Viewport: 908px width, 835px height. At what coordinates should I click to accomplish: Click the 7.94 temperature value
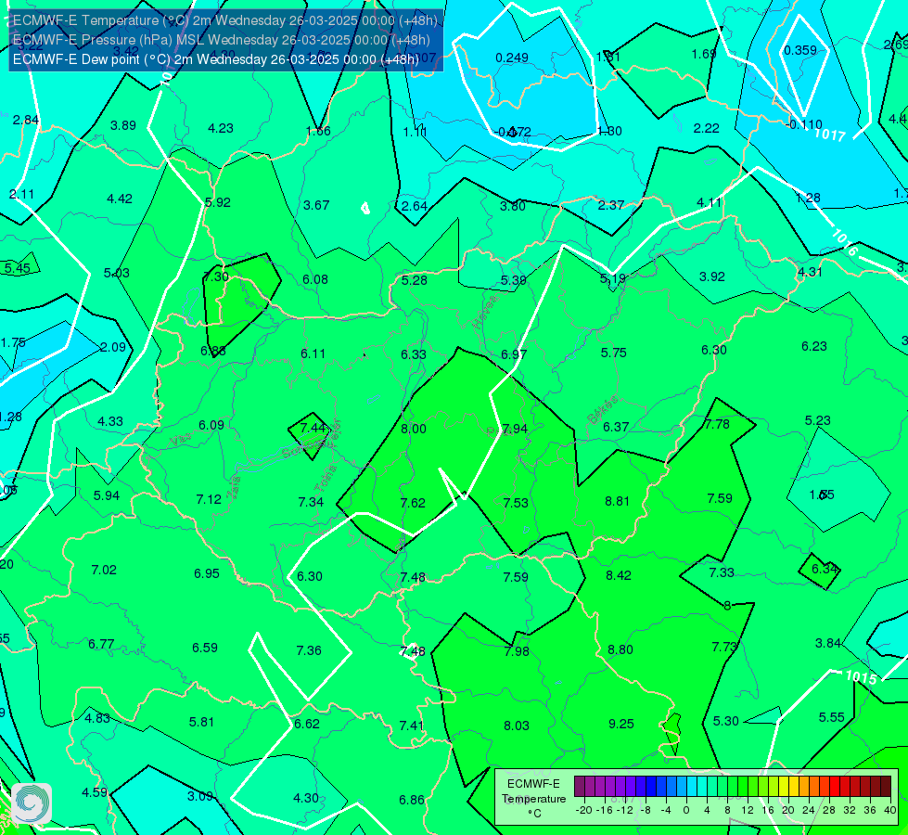click(x=515, y=429)
